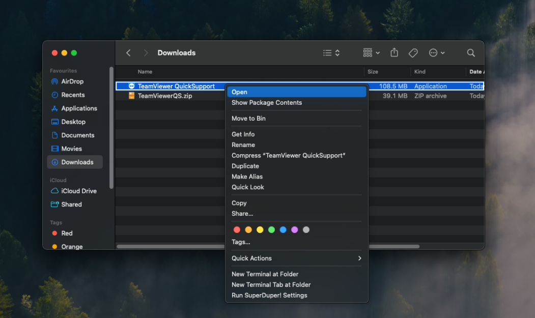
Task: Apply the purple tag color dot
Action: point(295,229)
